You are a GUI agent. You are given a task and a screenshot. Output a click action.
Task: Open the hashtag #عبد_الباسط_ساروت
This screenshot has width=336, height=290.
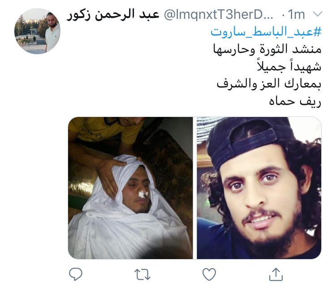point(266,32)
